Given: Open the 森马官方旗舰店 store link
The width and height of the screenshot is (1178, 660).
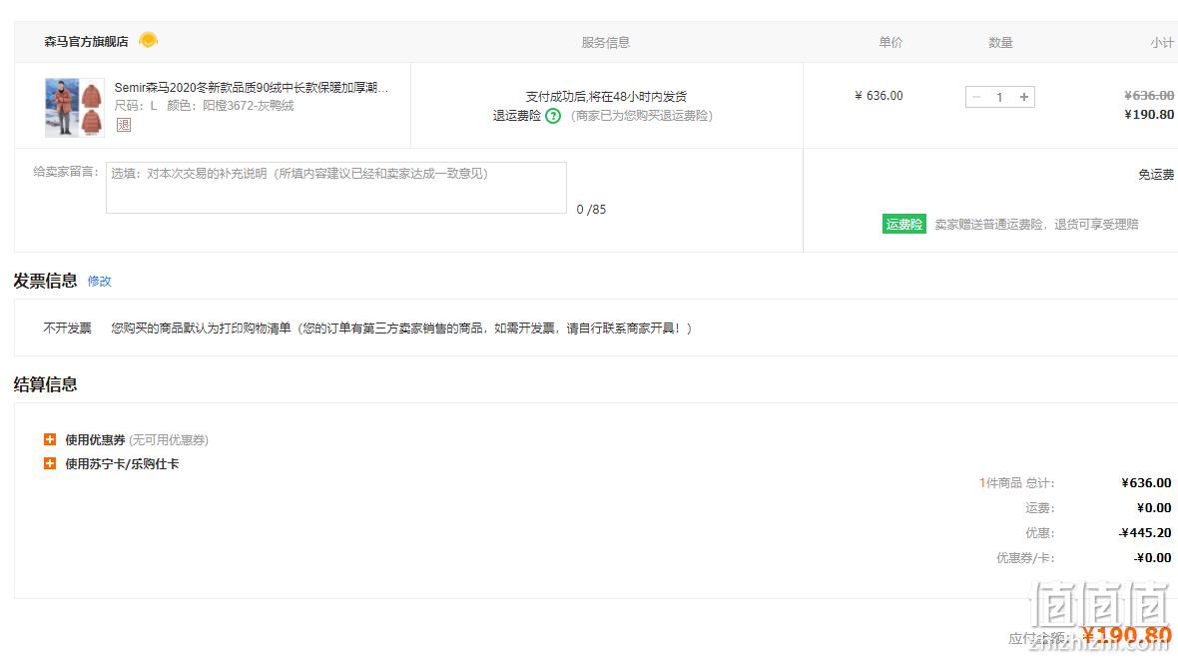Looking at the screenshot, I should click(x=86, y=41).
